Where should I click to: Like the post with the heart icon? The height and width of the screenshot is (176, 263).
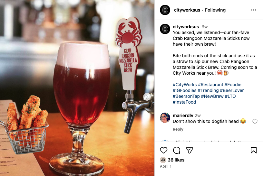pyautogui.click(x=163, y=150)
